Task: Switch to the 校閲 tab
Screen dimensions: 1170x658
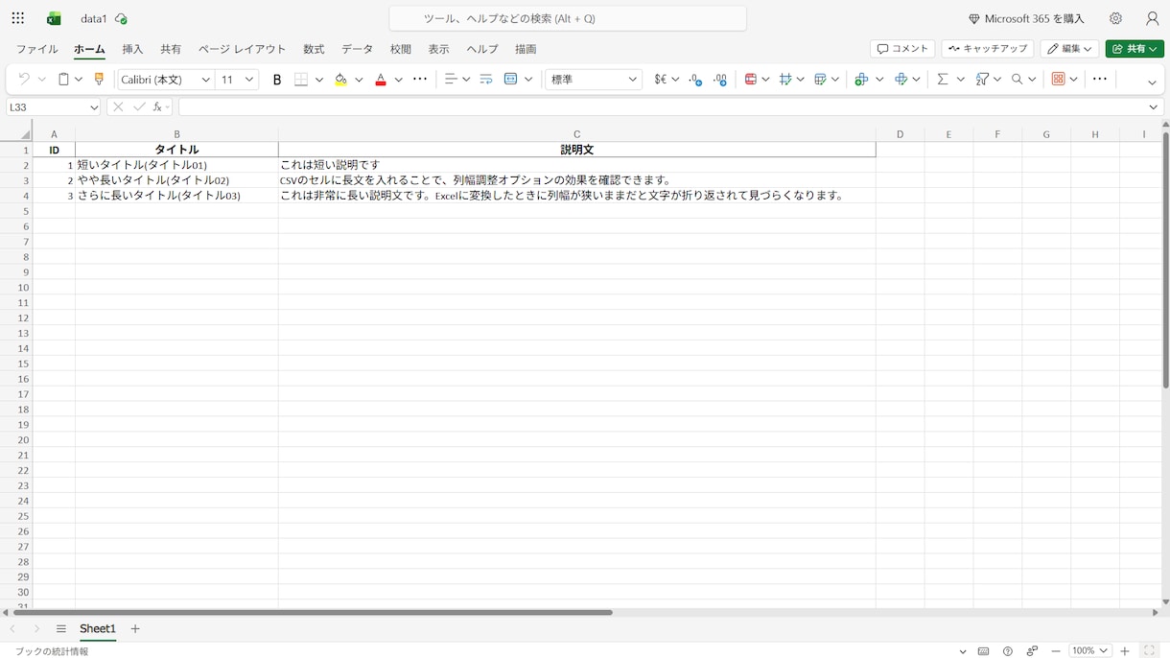Action: pos(401,49)
